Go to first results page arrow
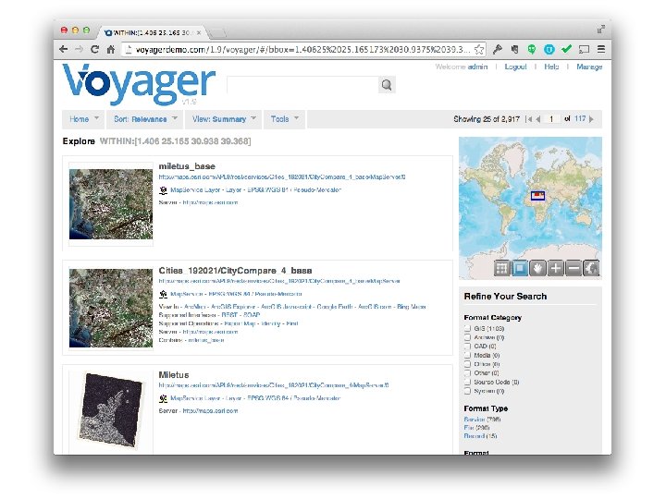This screenshot has width=666, height=499. [528, 119]
